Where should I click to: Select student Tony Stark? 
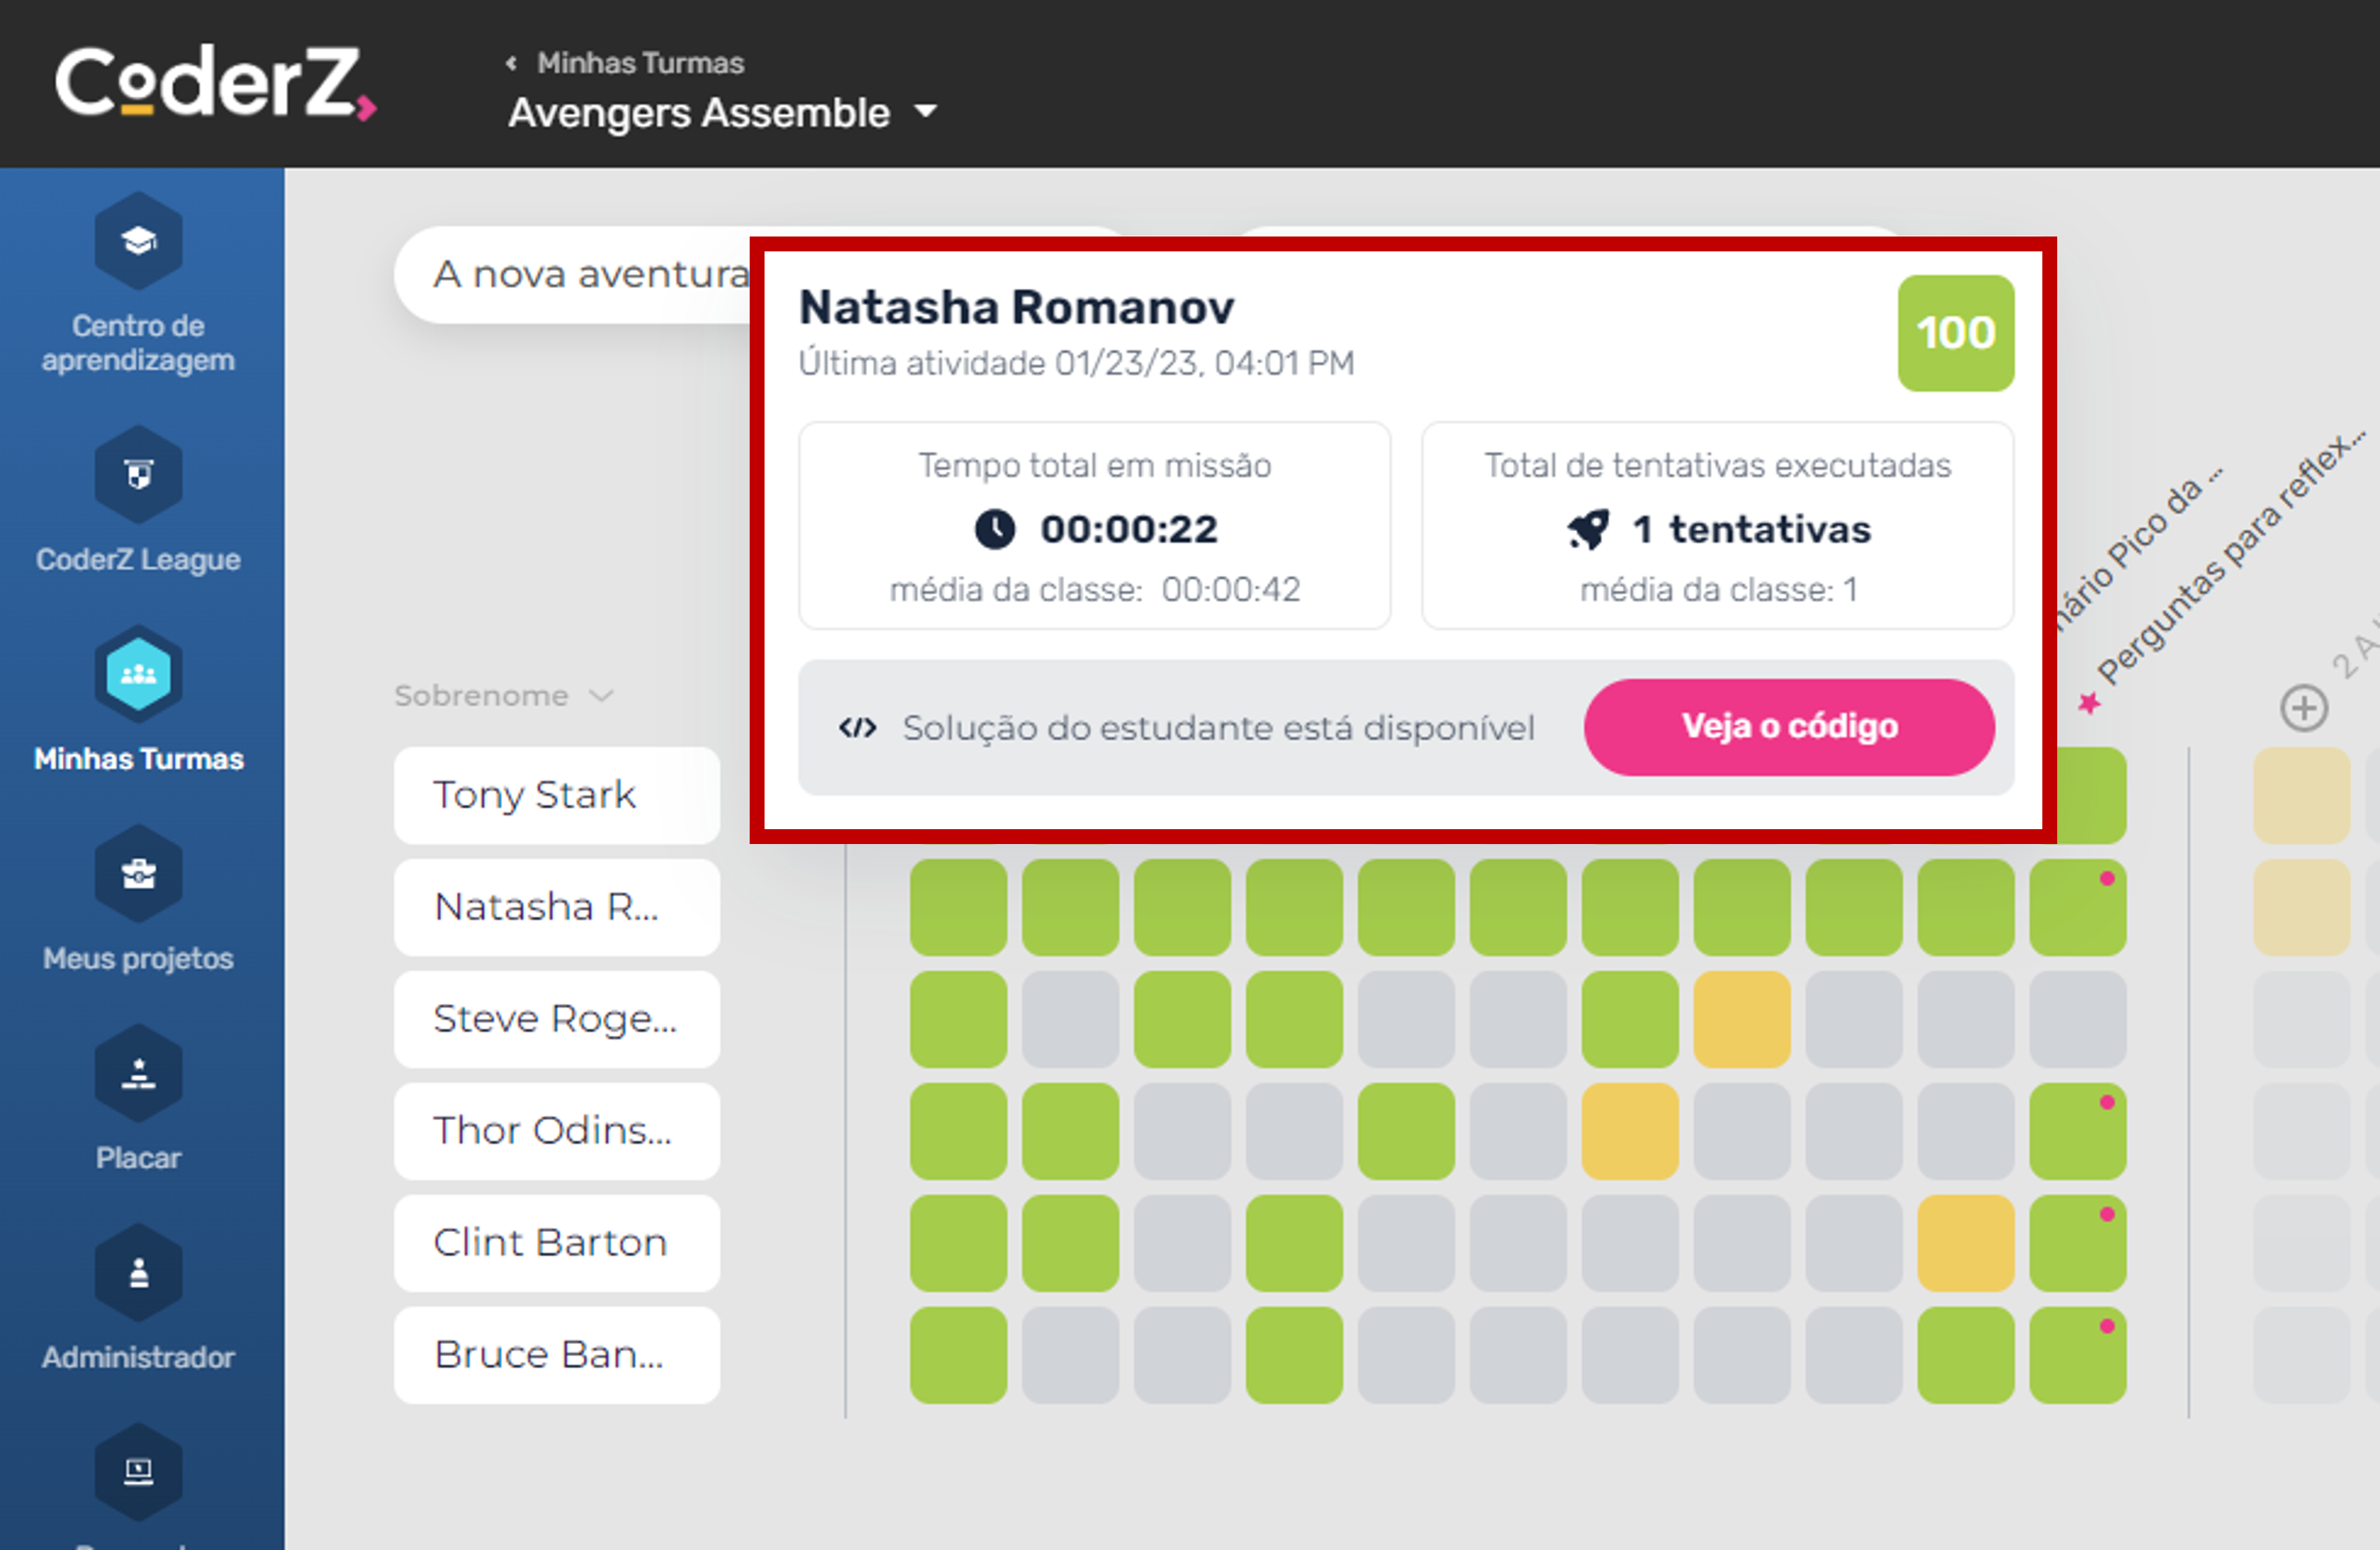pos(556,795)
